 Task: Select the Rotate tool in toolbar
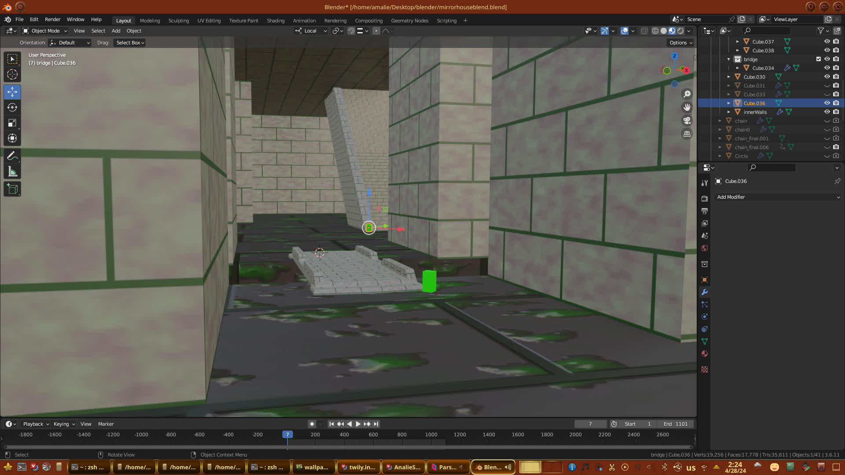pyautogui.click(x=12, y=108)
